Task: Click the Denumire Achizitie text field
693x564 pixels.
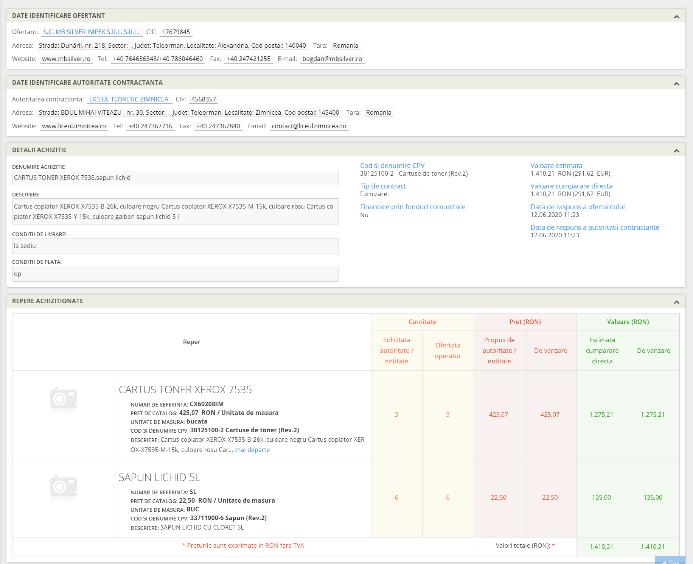Action: (176, 178)
